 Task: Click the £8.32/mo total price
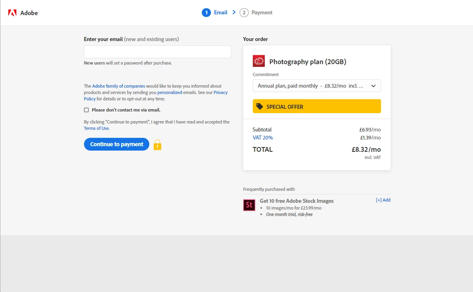point(366,149)
